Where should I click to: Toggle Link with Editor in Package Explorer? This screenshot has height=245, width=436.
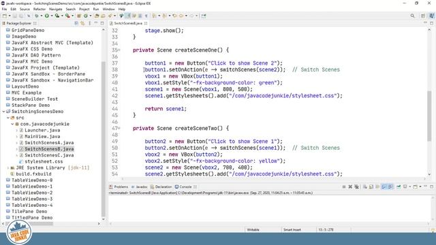pyautogui.click(x=82, y=23)
